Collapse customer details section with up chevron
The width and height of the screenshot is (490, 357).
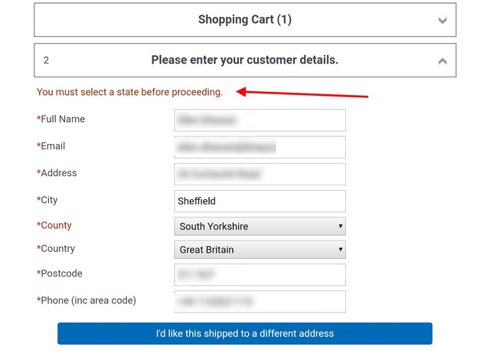coord(442,61)
